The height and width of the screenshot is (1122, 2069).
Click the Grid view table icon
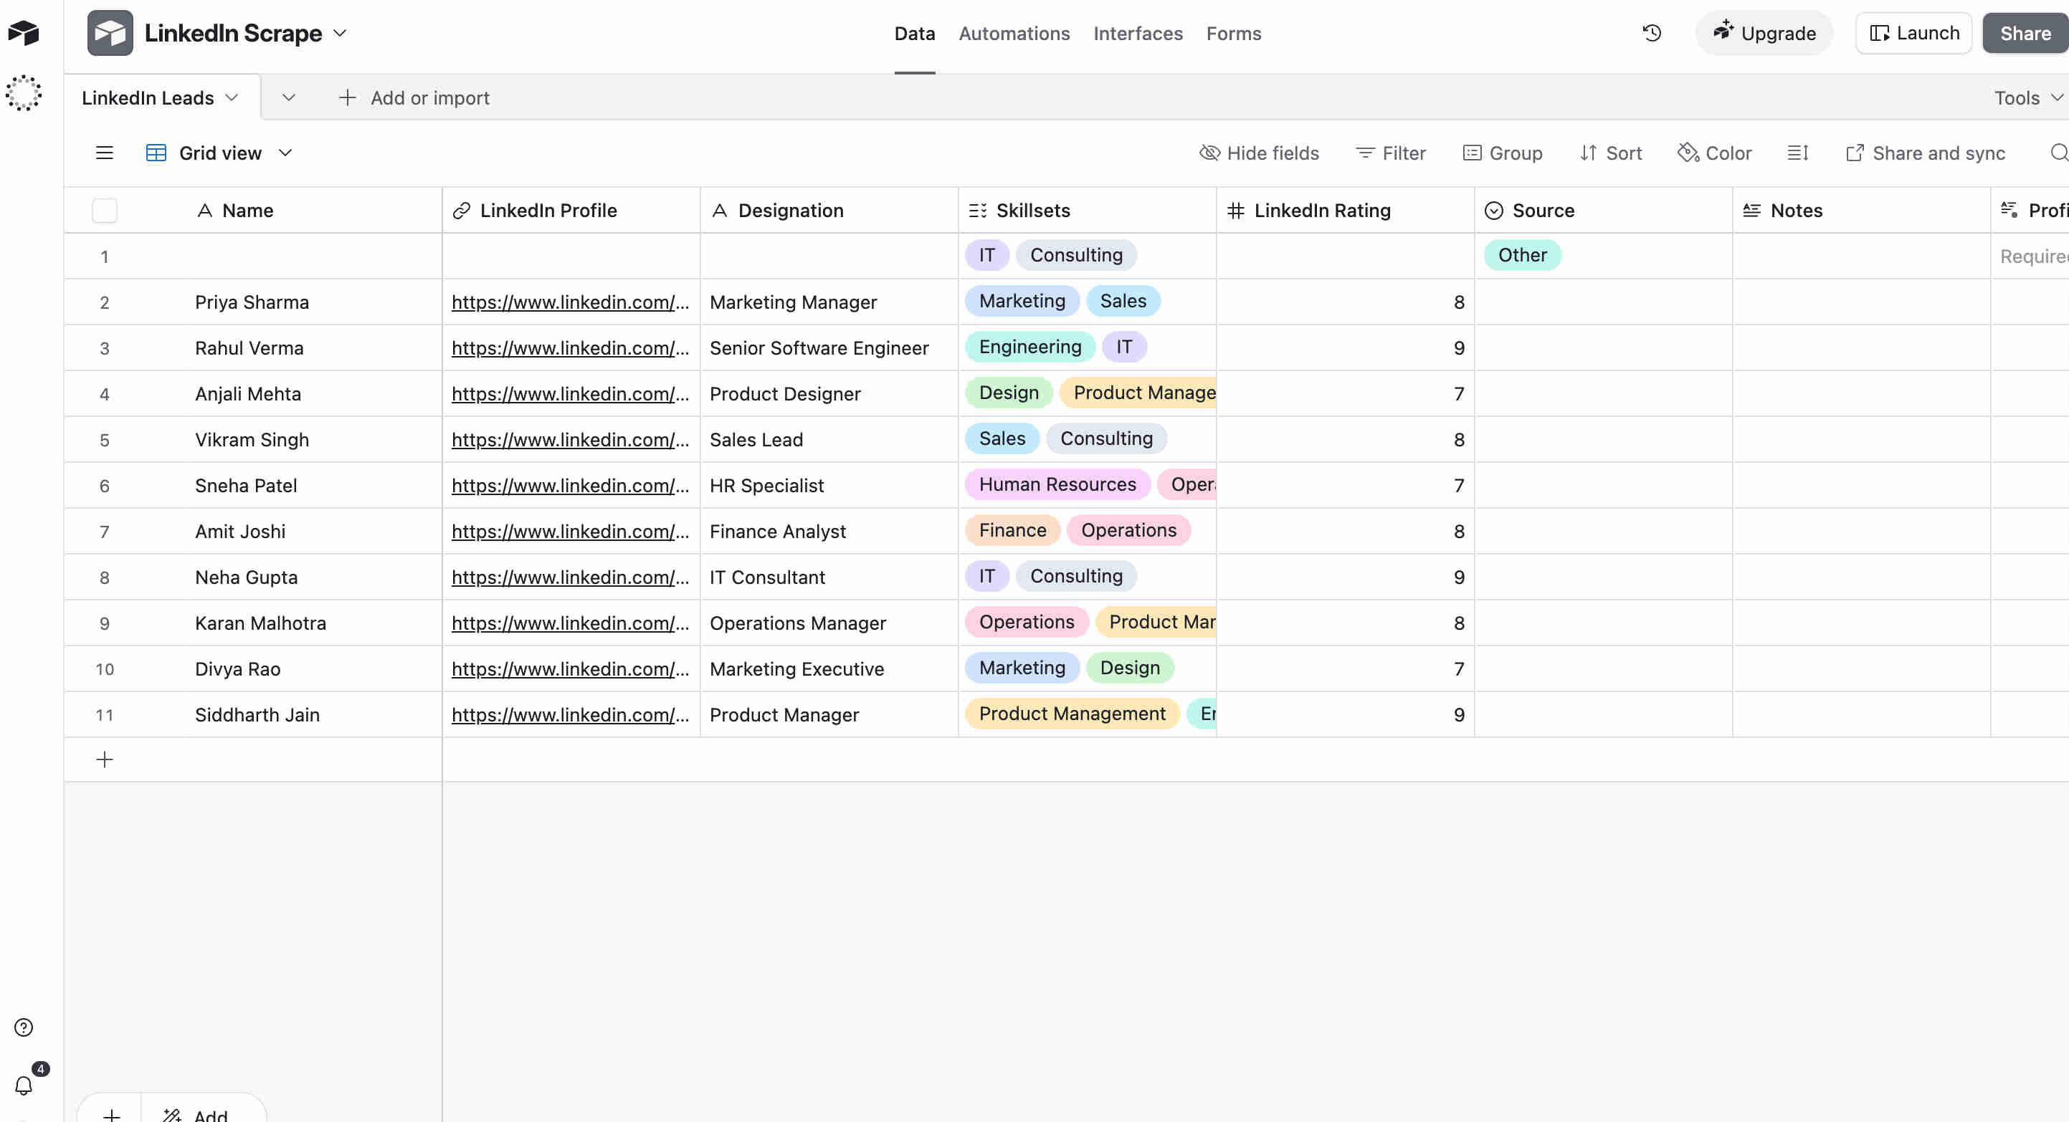pyautogui.click(x=156, y=153)
